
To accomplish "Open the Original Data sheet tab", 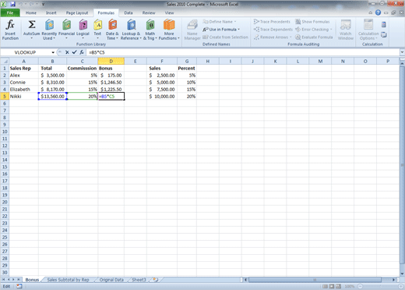I will pyautogui.click(x=111, y=280).
